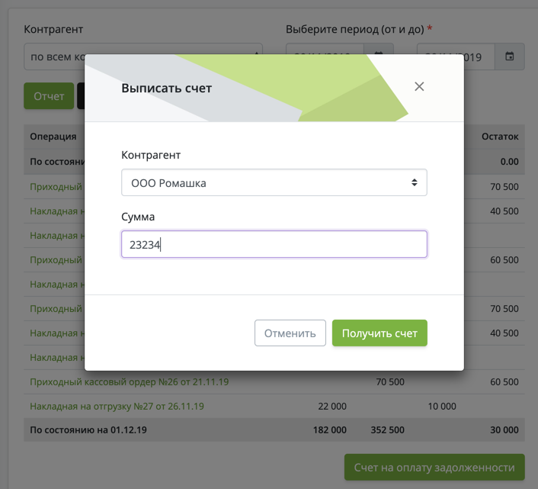
Task: Click the Остаток column header
Action: [500, 137]
